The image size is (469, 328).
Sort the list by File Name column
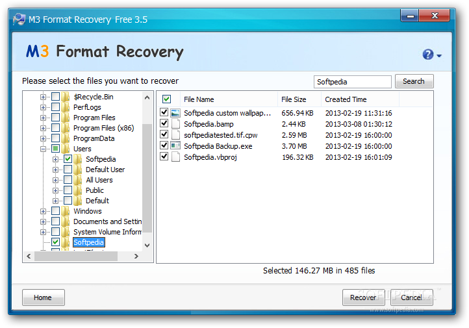point(229,99)
